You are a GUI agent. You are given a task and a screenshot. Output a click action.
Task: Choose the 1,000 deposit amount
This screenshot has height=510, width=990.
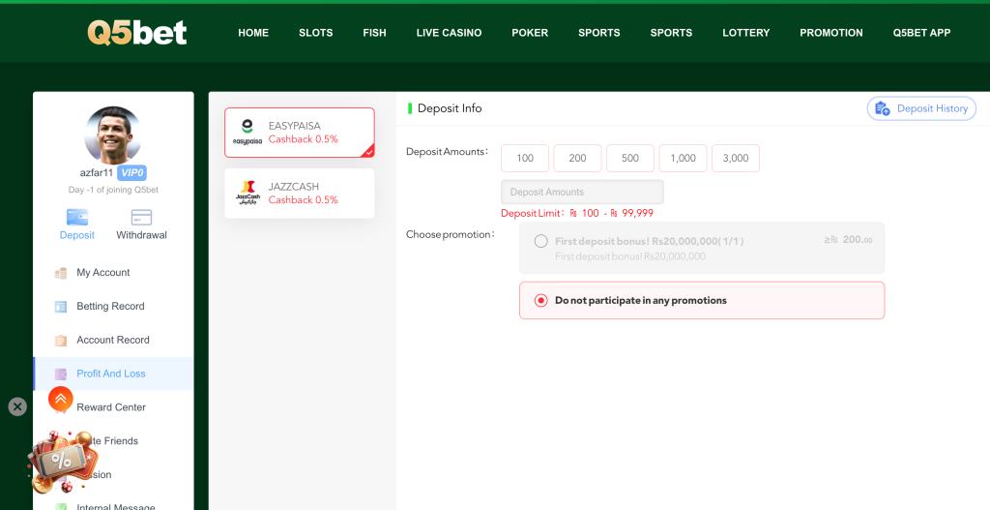683,158
